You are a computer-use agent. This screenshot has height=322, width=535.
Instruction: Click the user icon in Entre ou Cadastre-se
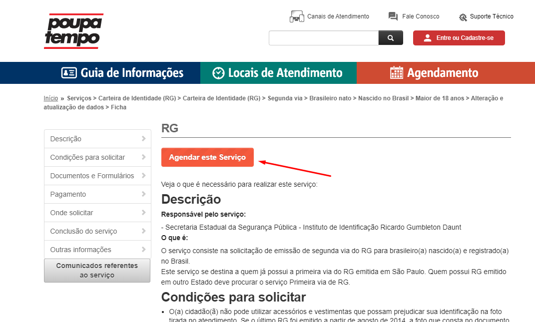427,38
